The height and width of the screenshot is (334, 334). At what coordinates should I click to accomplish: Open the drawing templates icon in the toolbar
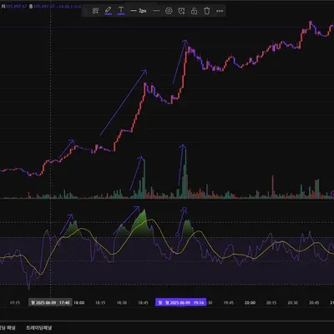click(95, 11)
